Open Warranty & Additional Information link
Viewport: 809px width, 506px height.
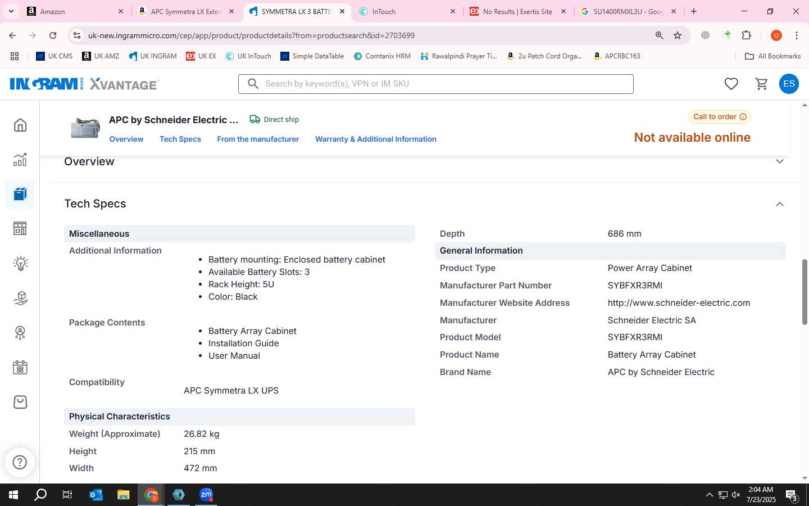pyautogui.click(x=376, y=139)
